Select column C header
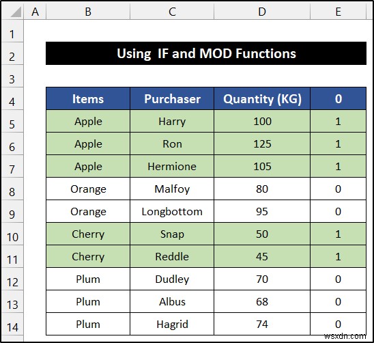This screenshot has width=374, height=343. point(172,12)
